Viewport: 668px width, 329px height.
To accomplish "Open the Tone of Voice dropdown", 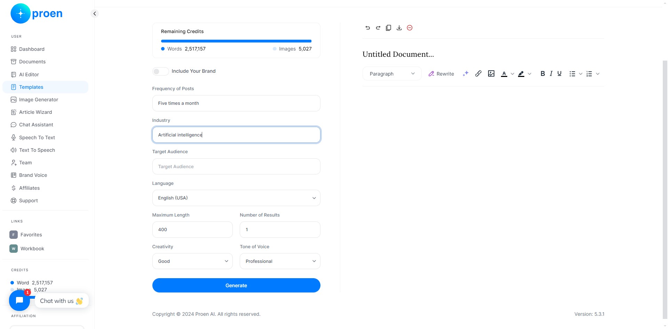I will click(280, 261).
